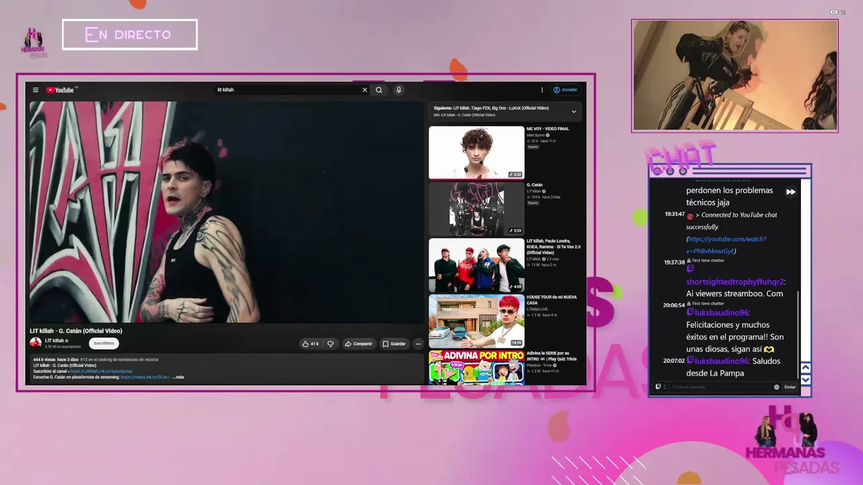Open the emoji picker in chat input
The image size is (863, 485).
coord(777,387)
